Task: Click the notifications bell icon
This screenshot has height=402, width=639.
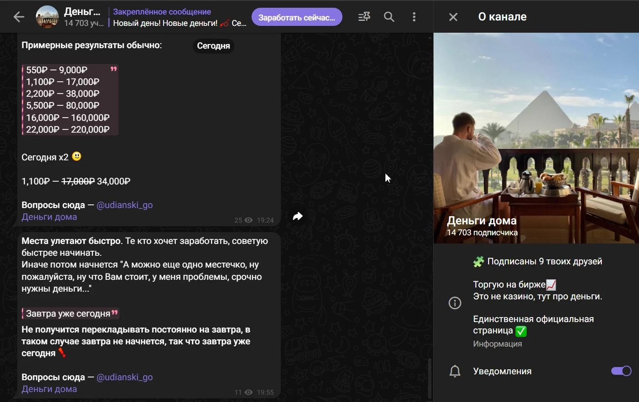Action: [455, 371]
